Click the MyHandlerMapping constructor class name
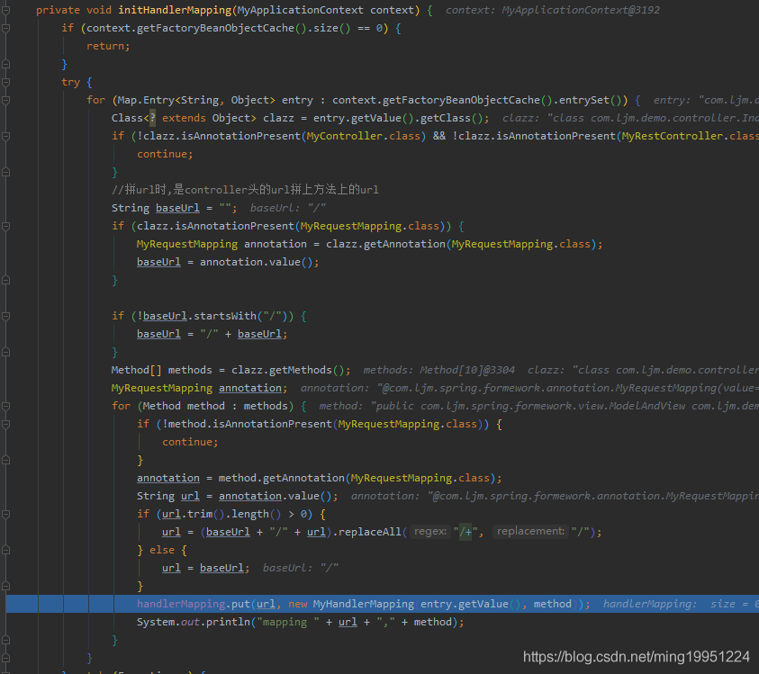Screen dimensions: 759x674 point(364,604)
